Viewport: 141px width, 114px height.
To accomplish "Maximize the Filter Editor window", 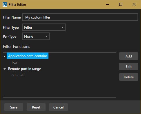I will click(x=121, y=4).
